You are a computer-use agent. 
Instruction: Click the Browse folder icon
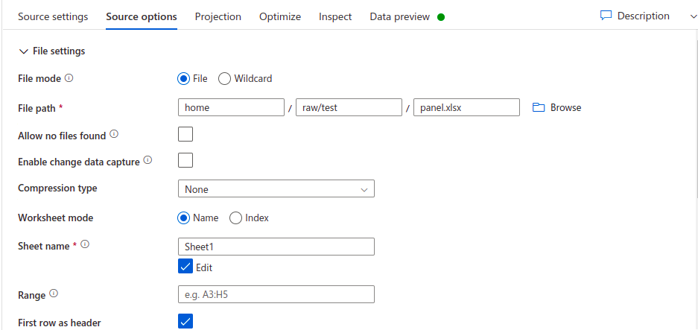tap(539, 107)
